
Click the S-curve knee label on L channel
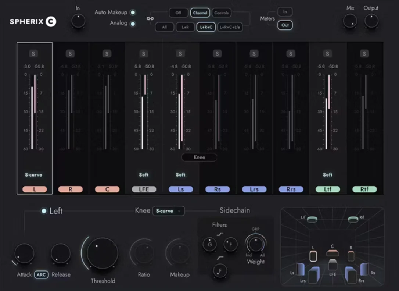pyautogui.click(x=33, y=175)
